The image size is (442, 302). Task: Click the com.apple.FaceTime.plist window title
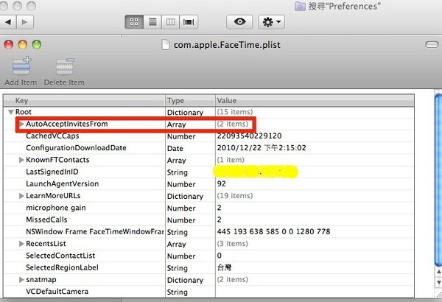pos(227,45)
